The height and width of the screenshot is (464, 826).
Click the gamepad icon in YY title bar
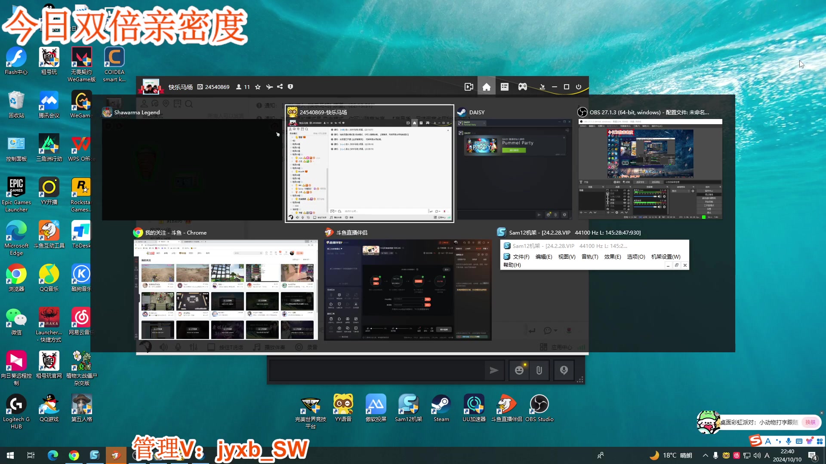[x=522, y=87]
